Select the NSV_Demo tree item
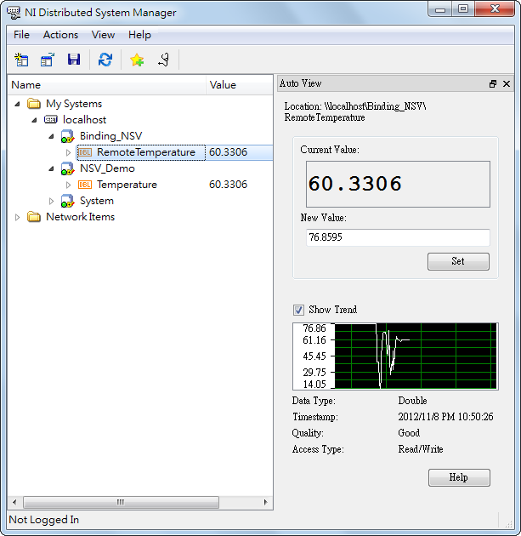Screen dimensions: 521x536 click(107, 168)
